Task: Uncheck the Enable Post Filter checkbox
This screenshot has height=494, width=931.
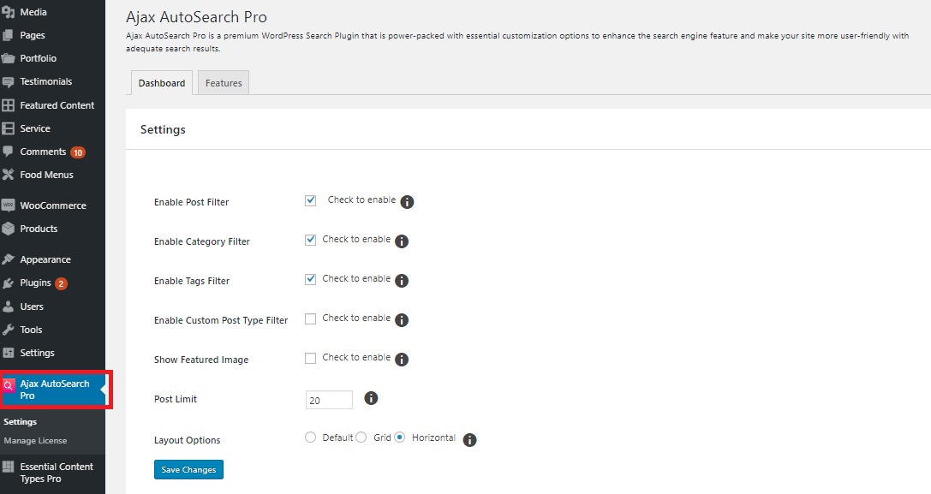Action: point(311,200)
